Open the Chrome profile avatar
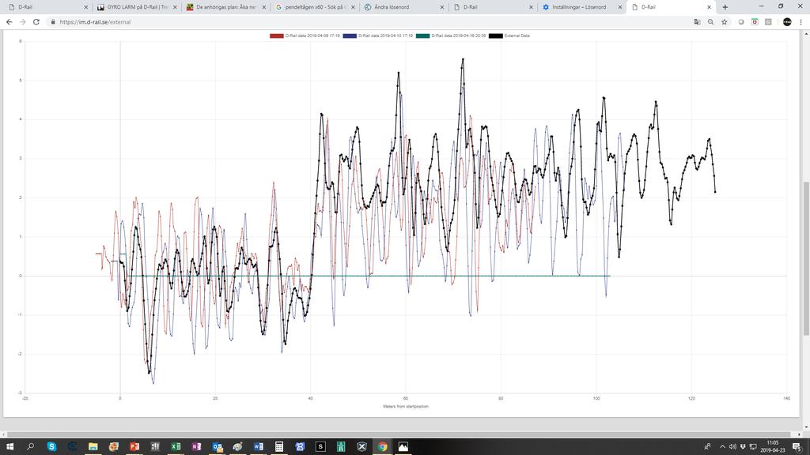810x455 pixels. coord(787,21)
